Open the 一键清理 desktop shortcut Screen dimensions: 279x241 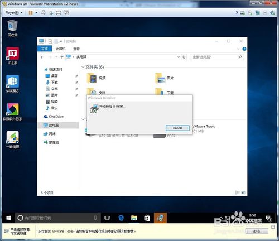(12, 139)
